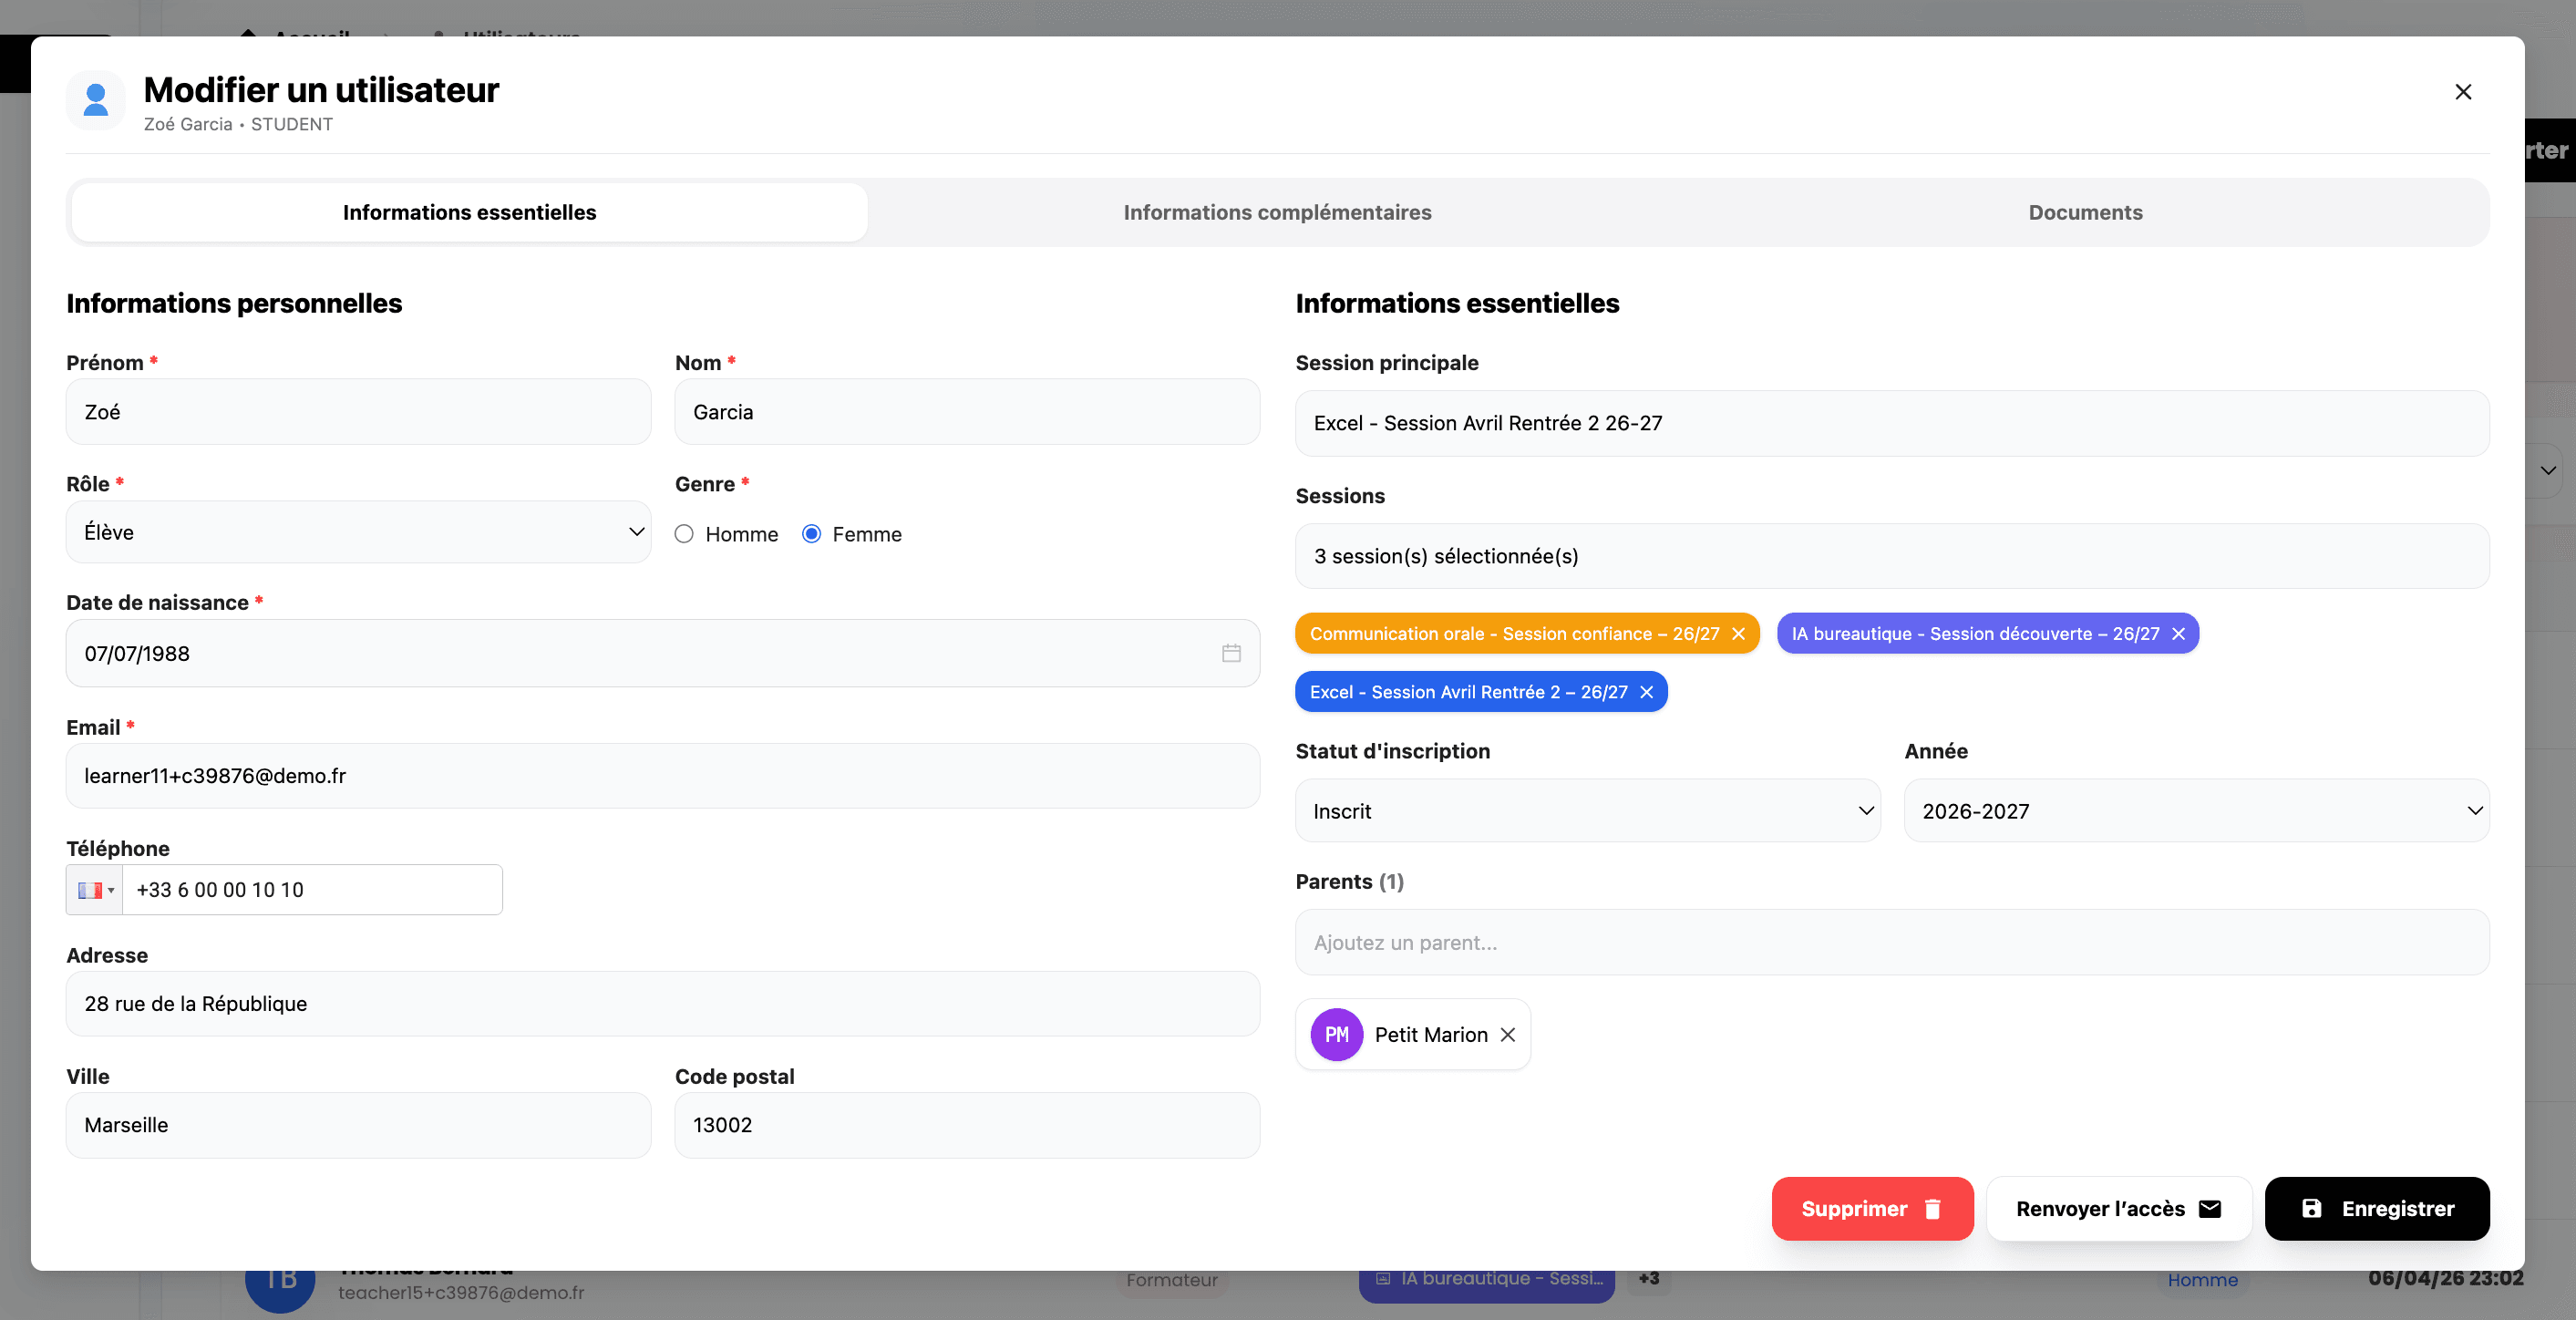Open the Statut d'inscription dropdown

click(x=1587, y=811)
